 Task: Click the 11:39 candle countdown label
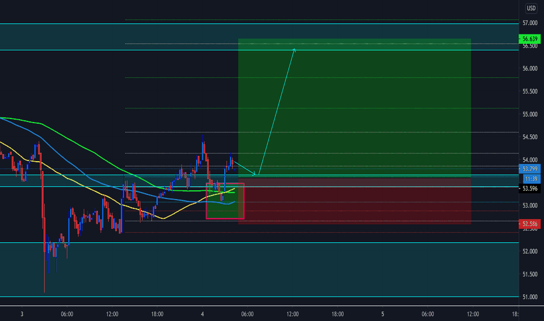(531, 179)
